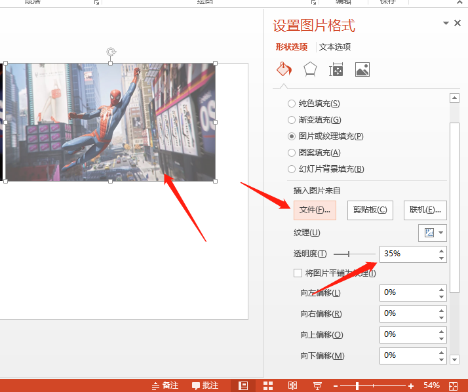The width and height of the screenshot is (468, 392).
Task: Switch to Normal view icon
Action: pyautogui.click(x=243, y=385)
